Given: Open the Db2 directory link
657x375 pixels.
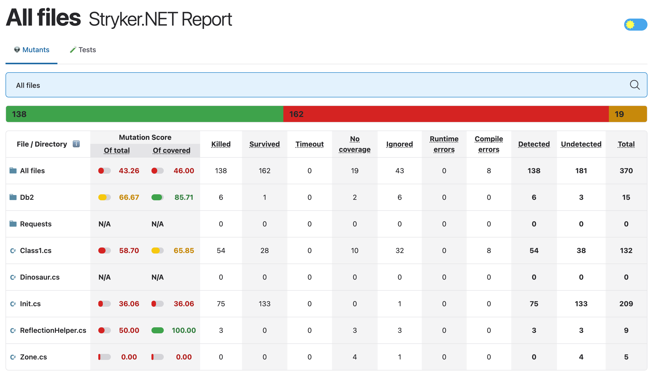Looking at the screenshot, I should 27,197.
